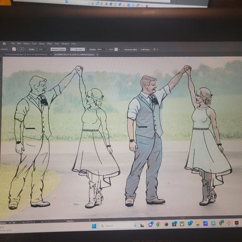Expand the fill color dropdown arrow
The height and width of the screenshot is (242, 242).
17,49
